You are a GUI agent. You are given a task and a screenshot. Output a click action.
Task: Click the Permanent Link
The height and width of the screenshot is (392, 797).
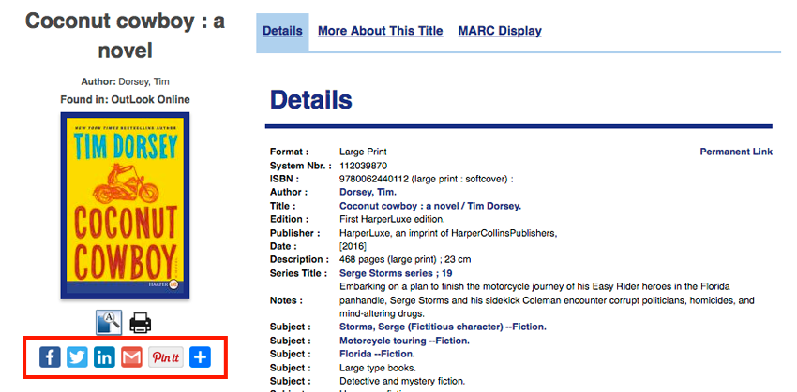coord(736,152)
